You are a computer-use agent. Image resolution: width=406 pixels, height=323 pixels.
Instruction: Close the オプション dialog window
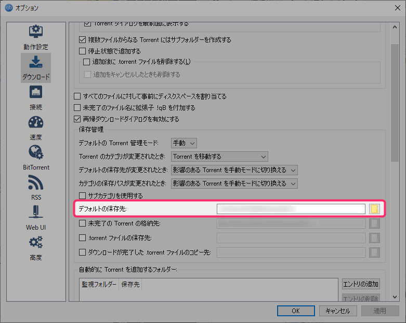tap(398, 8)
